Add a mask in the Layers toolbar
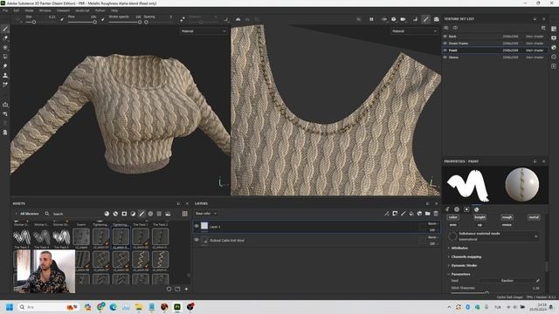Viewport: 559px width, 314px height. (395, 214)
